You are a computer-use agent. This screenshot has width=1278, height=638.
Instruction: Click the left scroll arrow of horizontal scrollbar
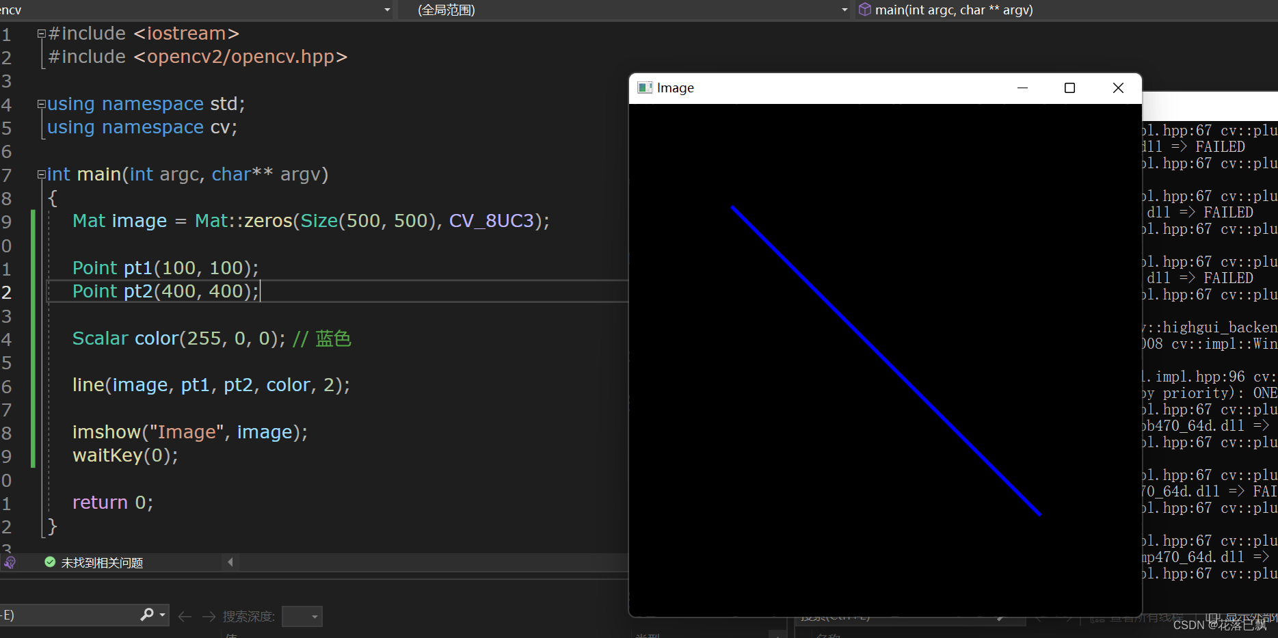pyautogui.click(x=230, y=562)
